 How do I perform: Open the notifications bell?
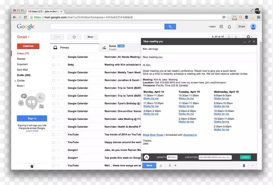229,27
